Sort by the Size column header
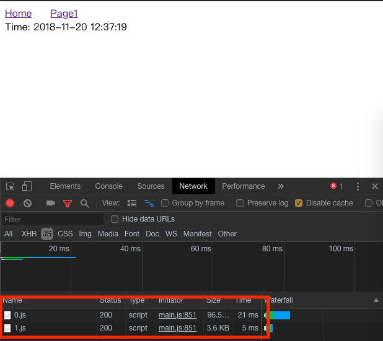 [213, 300]
